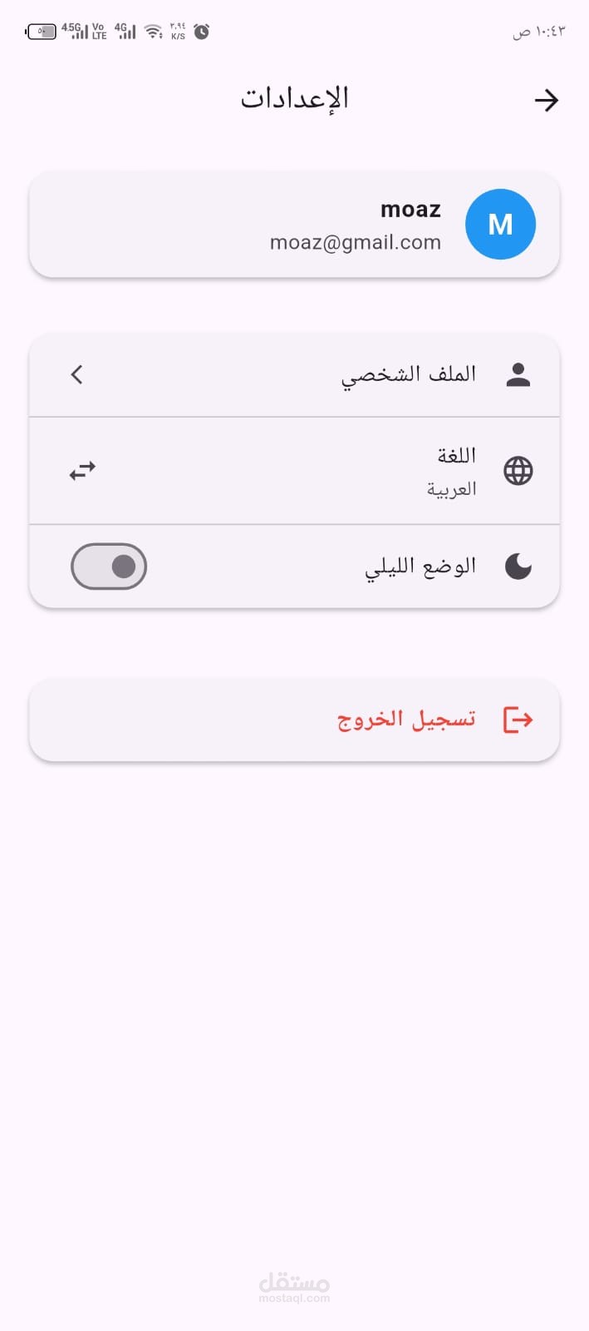Click the battery indicator in status bar
Viewport: 589px width, 1331px height.
tap(41, 32)
